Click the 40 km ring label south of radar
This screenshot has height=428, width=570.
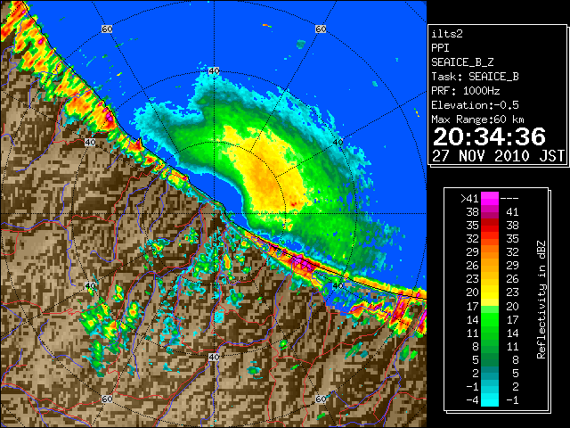pyautogui.click(x=214, y=357)
